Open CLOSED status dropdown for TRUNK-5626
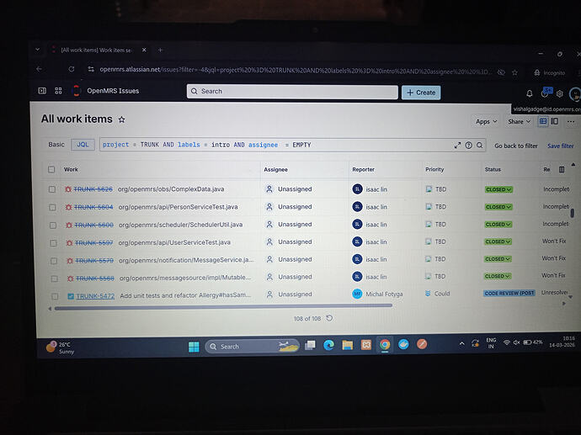Screen dimensions: 581x435 498,189
